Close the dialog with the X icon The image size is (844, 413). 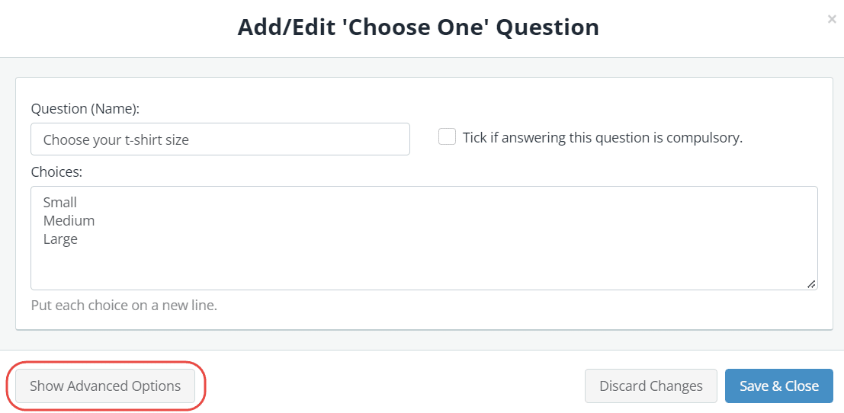[832, 19]
